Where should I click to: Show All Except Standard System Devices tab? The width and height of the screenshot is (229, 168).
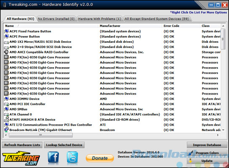coord(156,19)
